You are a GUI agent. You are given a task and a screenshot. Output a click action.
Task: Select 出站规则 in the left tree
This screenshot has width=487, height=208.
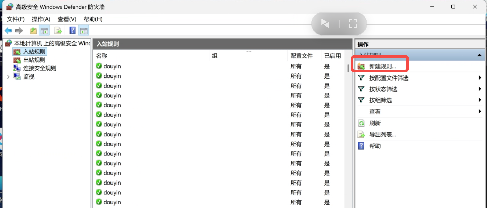pyautogui.click(x=29, y=60)
